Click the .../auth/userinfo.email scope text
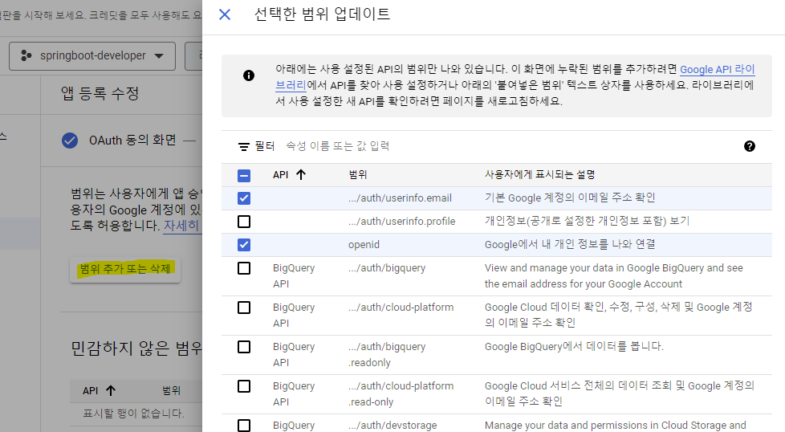 (x=400, y=198)
